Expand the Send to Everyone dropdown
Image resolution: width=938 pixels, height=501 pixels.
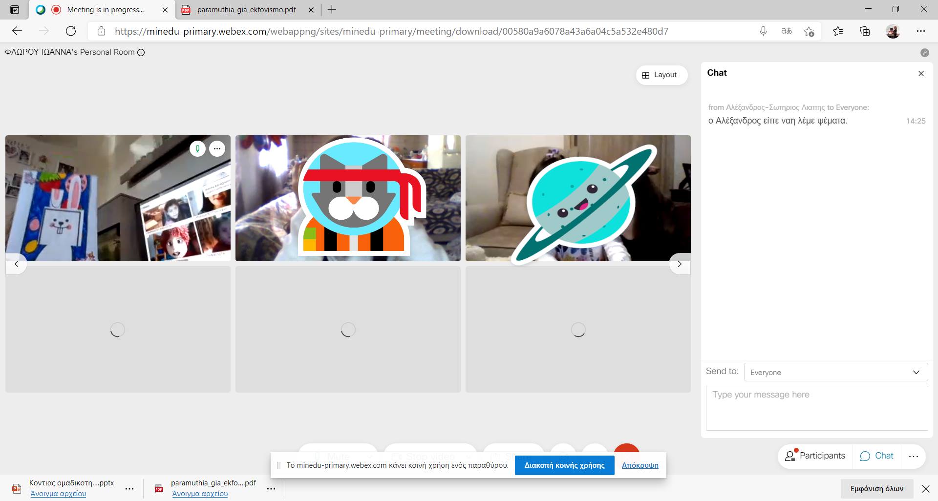835,372
